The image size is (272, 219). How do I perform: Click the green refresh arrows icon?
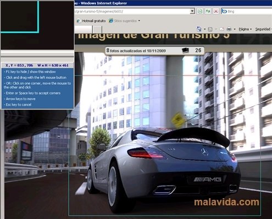[x=208, y=11]
